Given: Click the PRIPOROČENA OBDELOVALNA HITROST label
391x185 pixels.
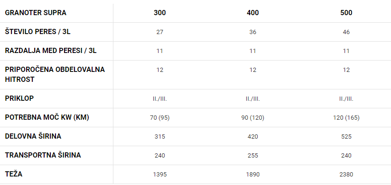Looking at the screenshot, I should (x=55, y=74).
